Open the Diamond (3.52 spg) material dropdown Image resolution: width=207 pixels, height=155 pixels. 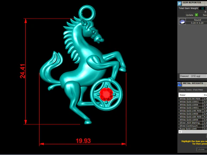193,76
